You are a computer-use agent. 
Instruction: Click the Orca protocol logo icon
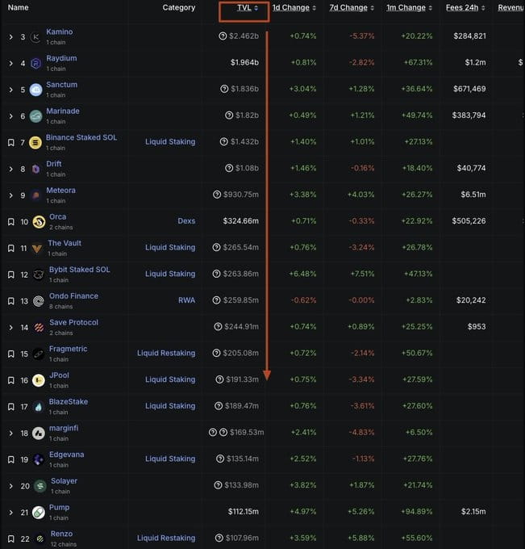click(39, 222)
